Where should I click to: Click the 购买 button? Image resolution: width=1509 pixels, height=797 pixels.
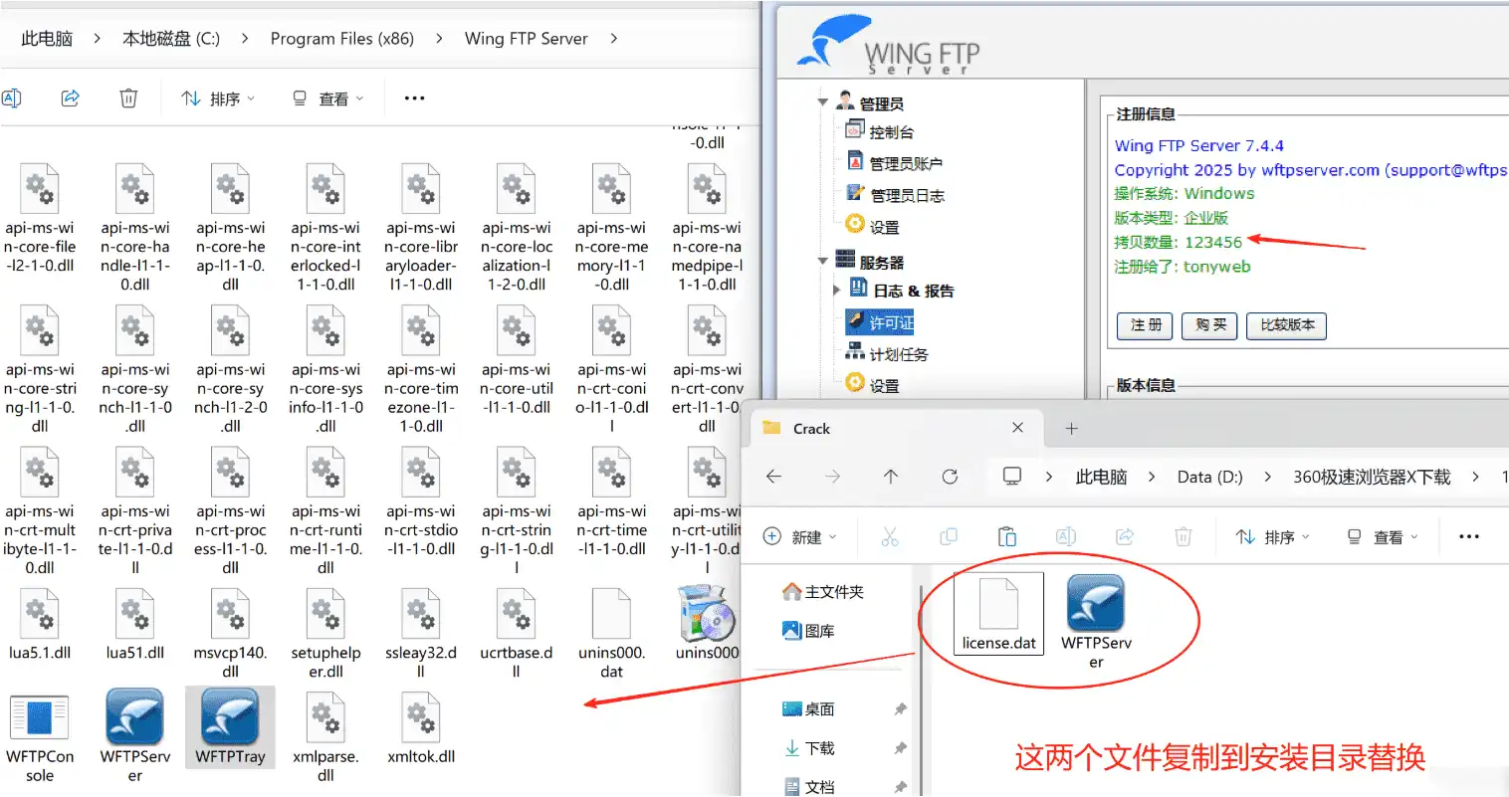1209,325
